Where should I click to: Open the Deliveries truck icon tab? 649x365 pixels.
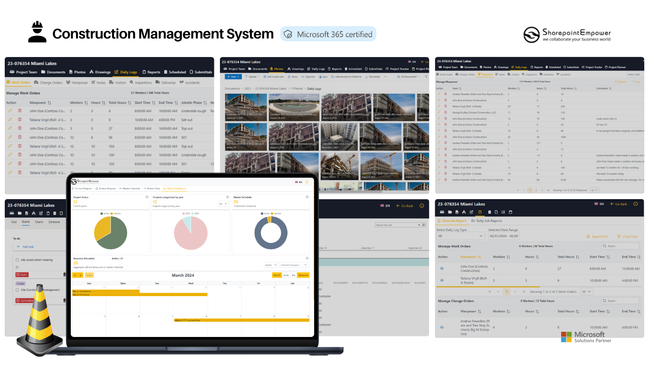click(x=158, y=83)
